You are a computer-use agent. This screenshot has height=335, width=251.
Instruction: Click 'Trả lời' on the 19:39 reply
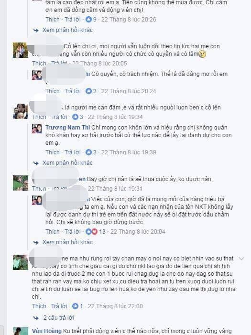pyautogui.click(x=73, y=152)
